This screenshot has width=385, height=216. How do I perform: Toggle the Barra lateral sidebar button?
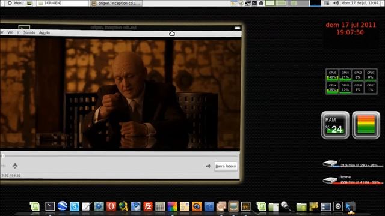[x=226, y=166]
